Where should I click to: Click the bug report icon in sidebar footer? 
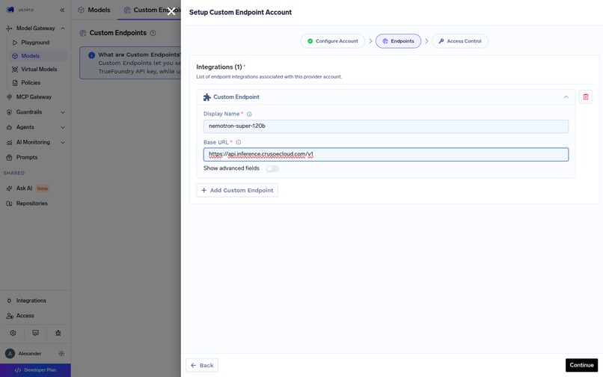[x=58, y=333]
